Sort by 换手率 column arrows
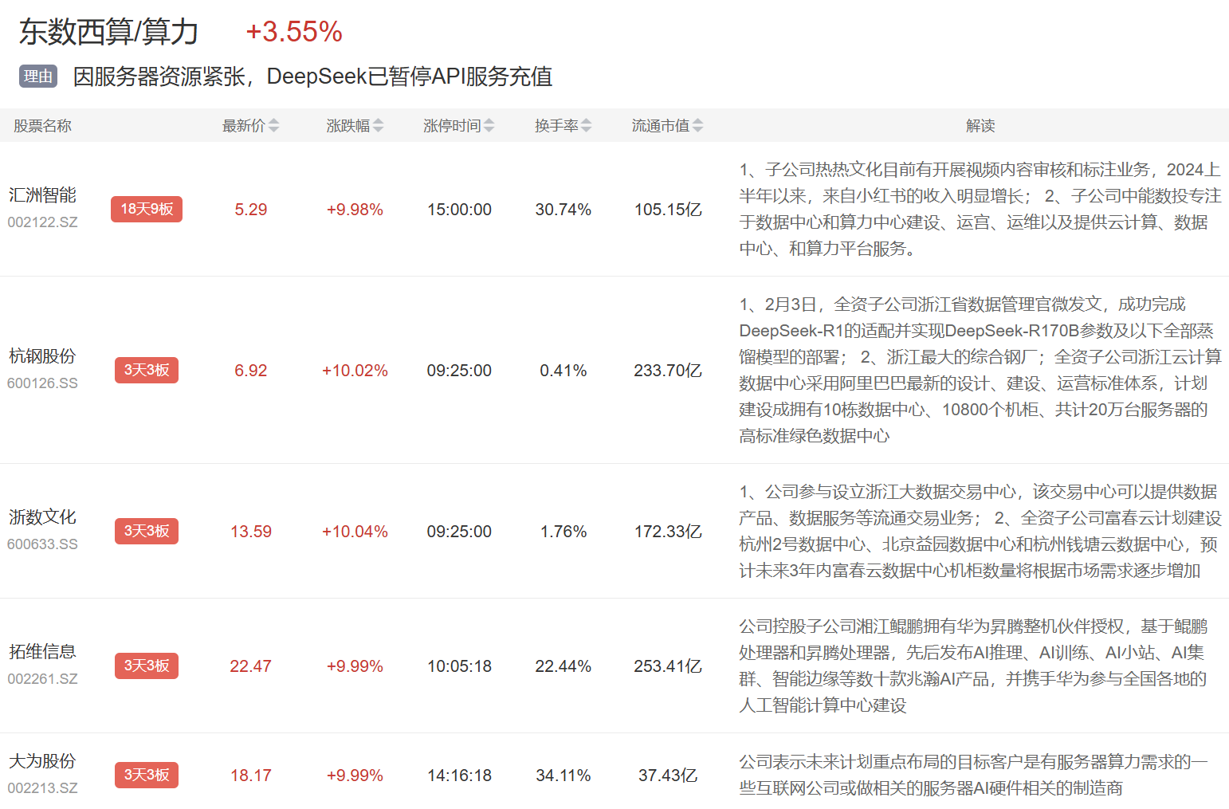The height and width of the screenshot is (809, 1229). (586, 126)
